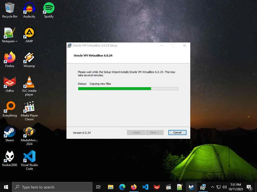Select the Visual Studio Code desktop icon

pos(29,160)
